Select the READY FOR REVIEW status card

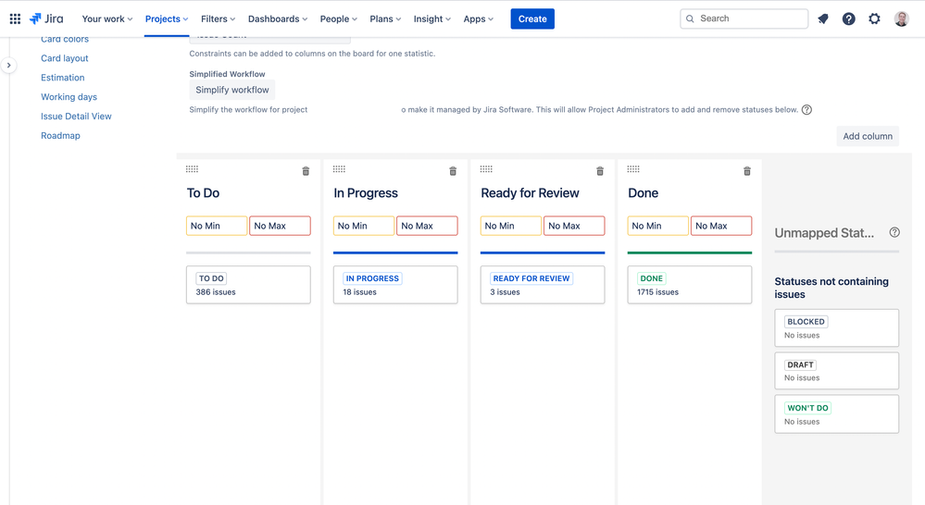click(543, 285)
